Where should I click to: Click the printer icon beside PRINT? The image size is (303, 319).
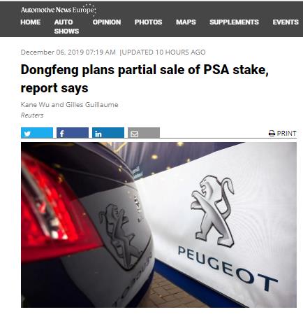point(272,134)
